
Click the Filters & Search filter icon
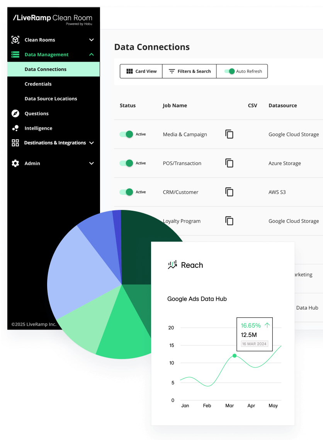[172, 71]
